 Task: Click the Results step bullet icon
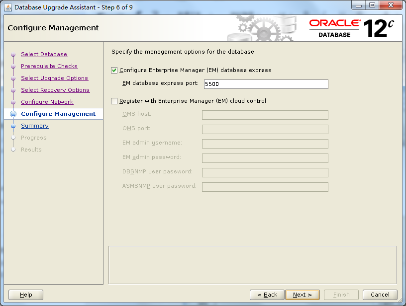pos(13,150)
